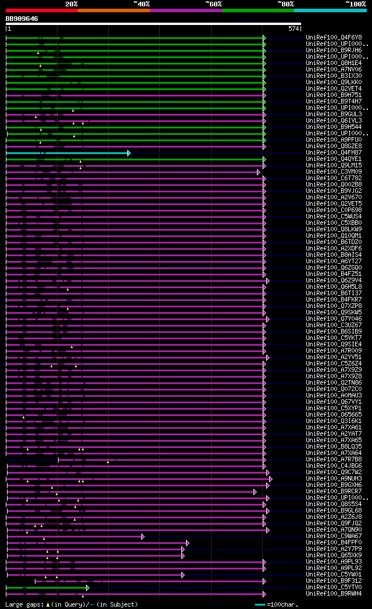This screenshot has height=609, width=372.
Task: Click the white query sequence ruler bar
Action: click(153, 24)
